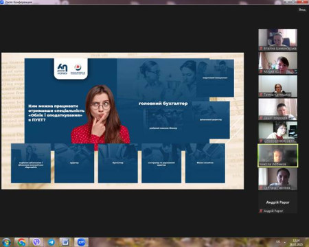Click slide question text 'Ким можна працювати'
This screenshot has width=309, height=247.
[53, 106]
